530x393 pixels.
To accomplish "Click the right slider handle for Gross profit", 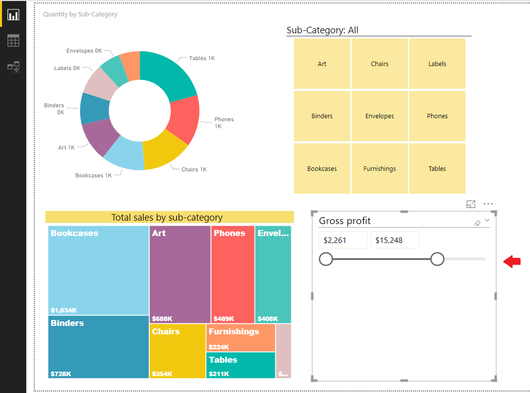I will [x=438, y=259].
